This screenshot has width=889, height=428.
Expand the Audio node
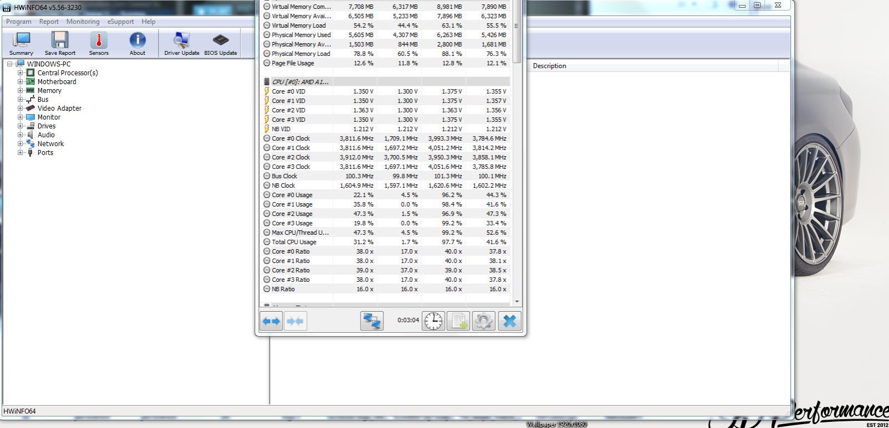[20, 135]
